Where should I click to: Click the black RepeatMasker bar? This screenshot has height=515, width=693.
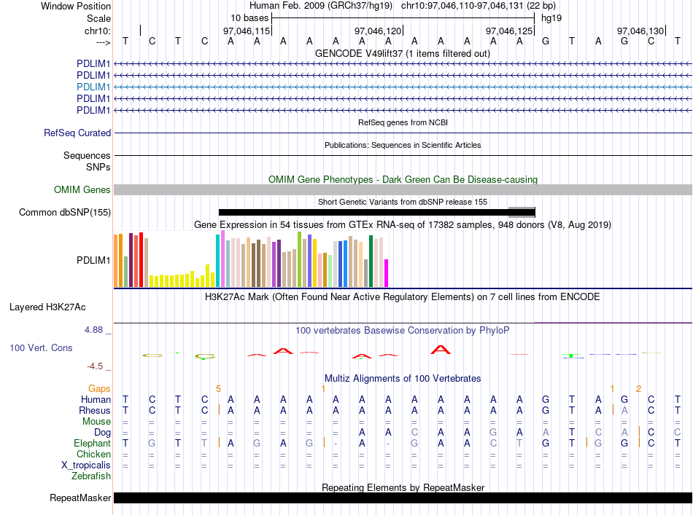[x=403, y=498]
